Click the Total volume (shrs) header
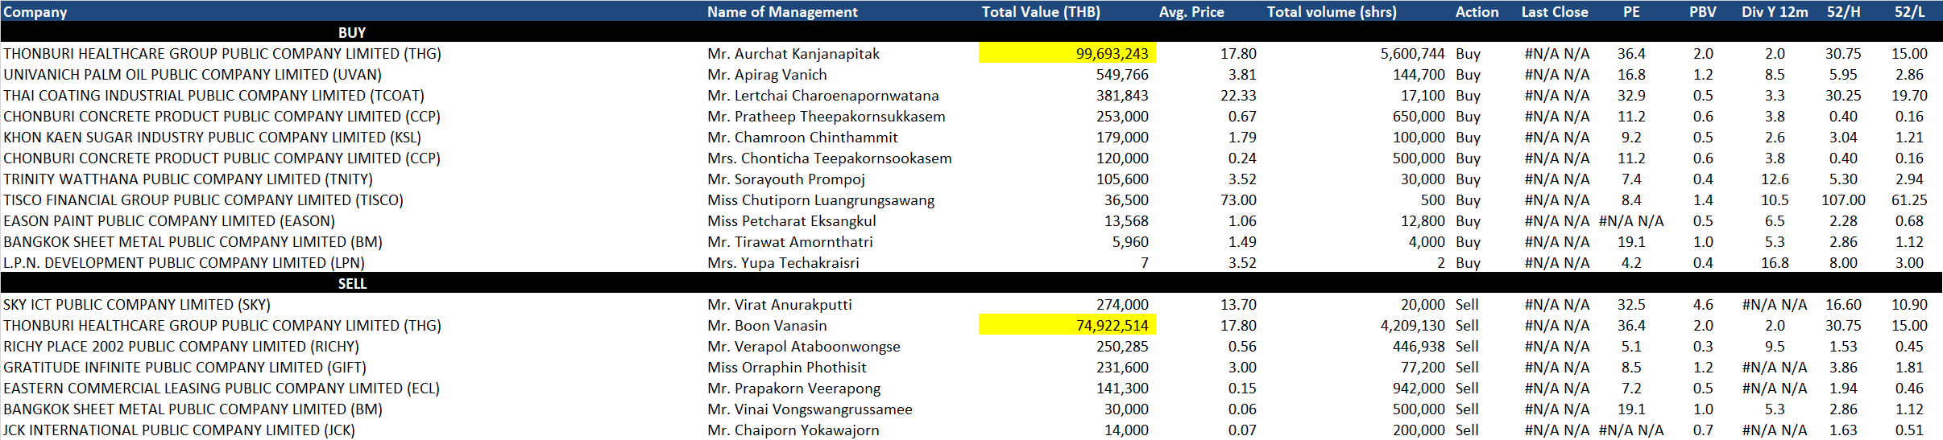Screen dimensions: 1943x440 (x=1332, y=12)
